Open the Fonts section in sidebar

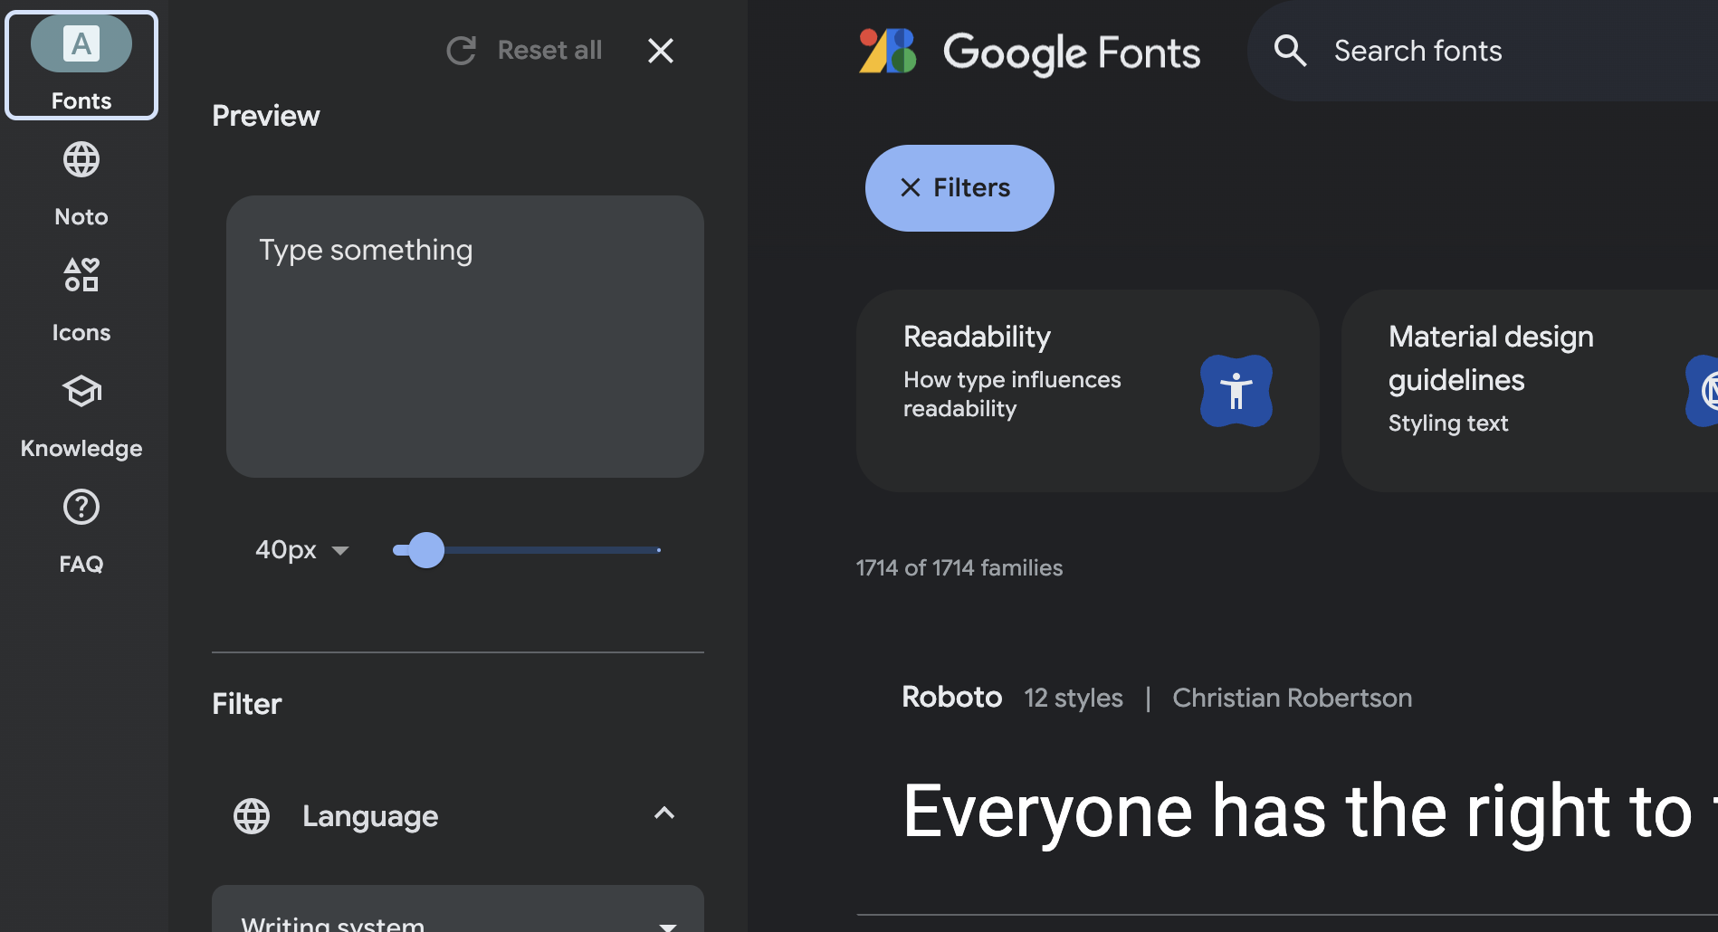coord(81,65)
